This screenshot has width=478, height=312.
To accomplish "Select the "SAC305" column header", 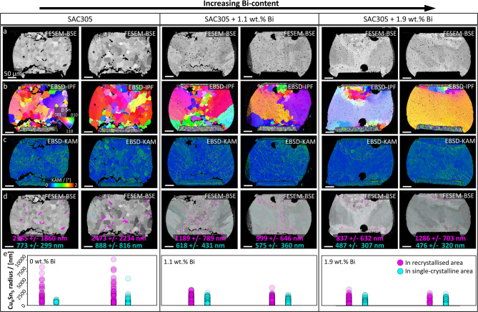I will [80, 19].
